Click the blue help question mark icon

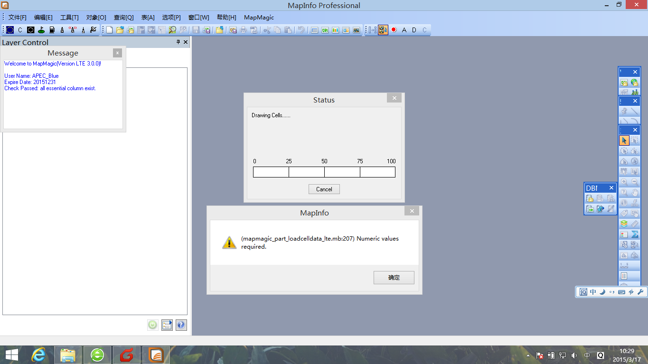[x=181, y=325]
